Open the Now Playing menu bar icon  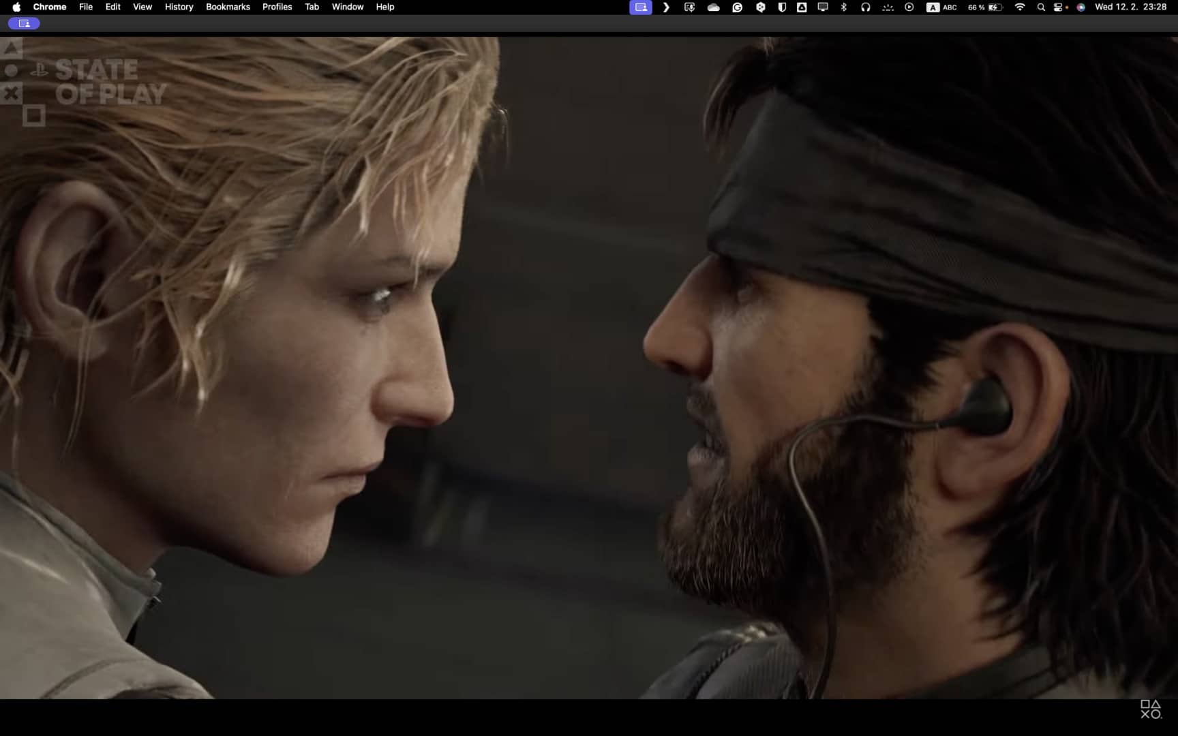(x=909, y=7)
